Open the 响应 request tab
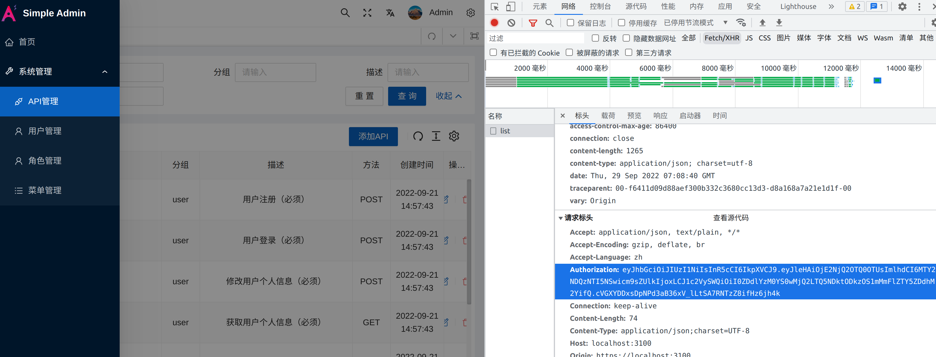 click(x=660, y=116)
